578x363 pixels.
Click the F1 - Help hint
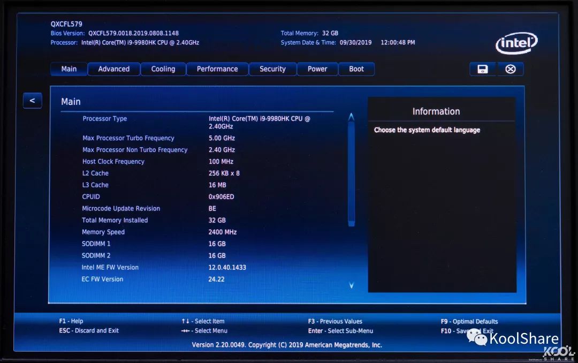[x=71, y=321]
